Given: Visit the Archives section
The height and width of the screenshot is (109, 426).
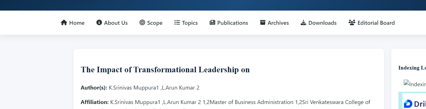Looking at the screenshot, I should pos(274,23).
